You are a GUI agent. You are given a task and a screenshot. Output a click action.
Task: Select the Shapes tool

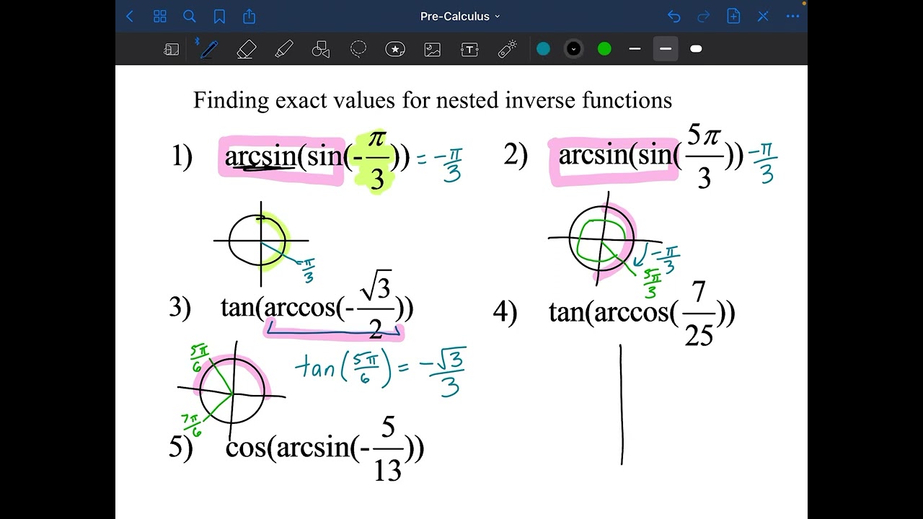coord(321,49)
